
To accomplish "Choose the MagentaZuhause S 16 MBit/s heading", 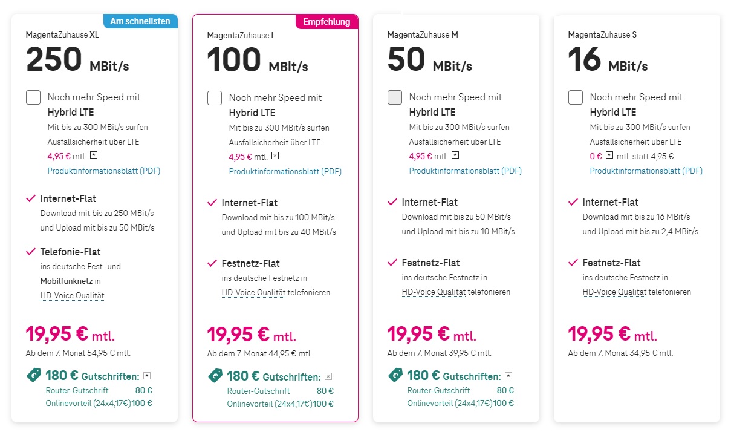I will point(608,53).
